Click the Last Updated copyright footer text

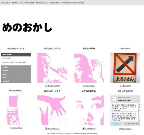pos(72,134)
